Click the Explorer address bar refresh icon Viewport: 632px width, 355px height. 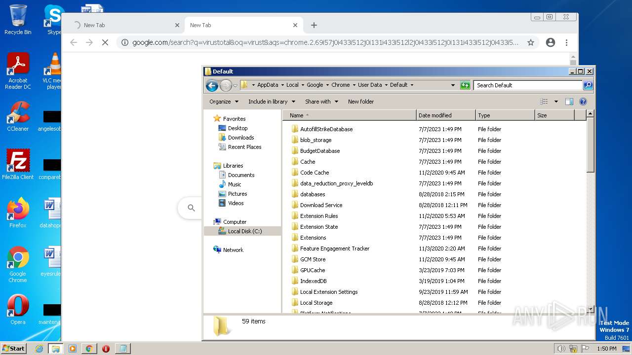tap(465, 85)
